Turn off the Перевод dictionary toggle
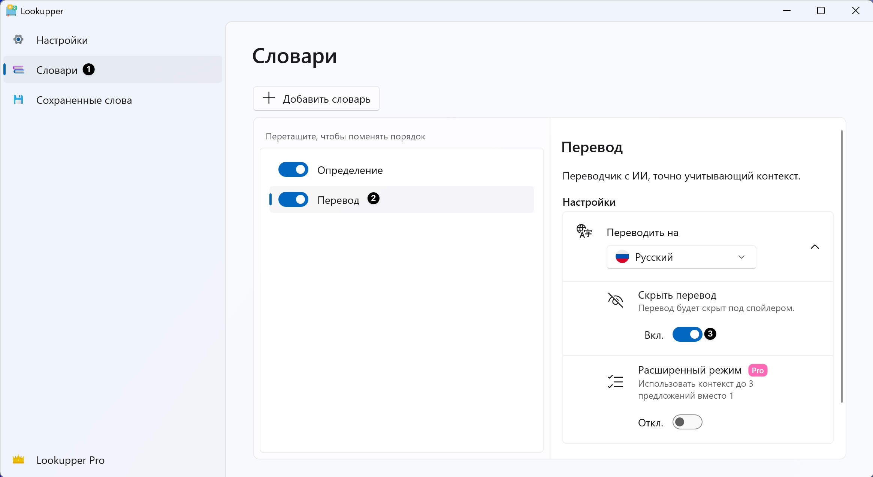The width and height of the screenshot is (873, 477). pos(293,200)
